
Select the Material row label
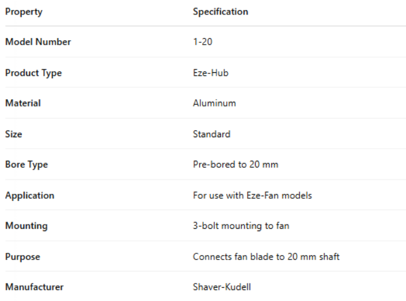[23, 103]
